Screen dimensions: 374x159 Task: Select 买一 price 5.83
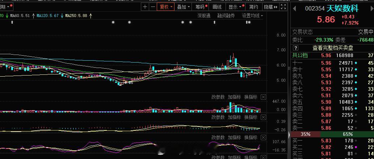pyautogui.click(x=326, y=141)
